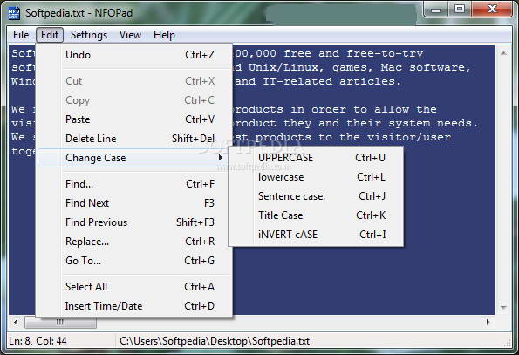Click the horizontal scrollbar right arrow
Screen dimensions: 519x355
pos(488,322)
